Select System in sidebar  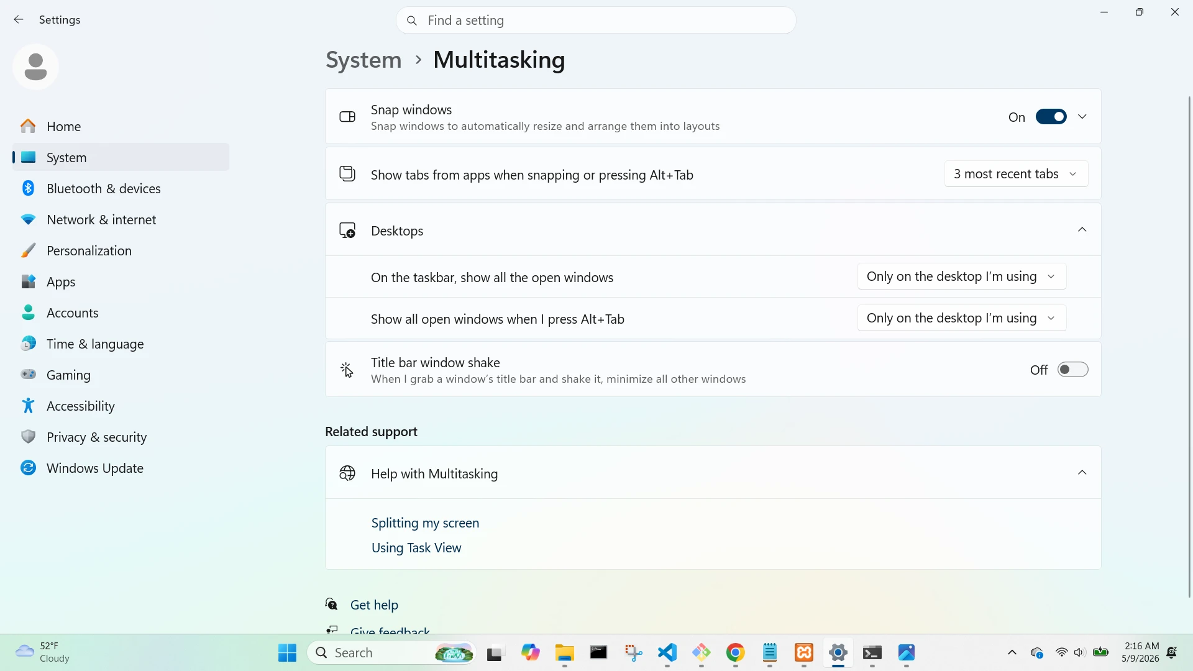pos(121,157)
